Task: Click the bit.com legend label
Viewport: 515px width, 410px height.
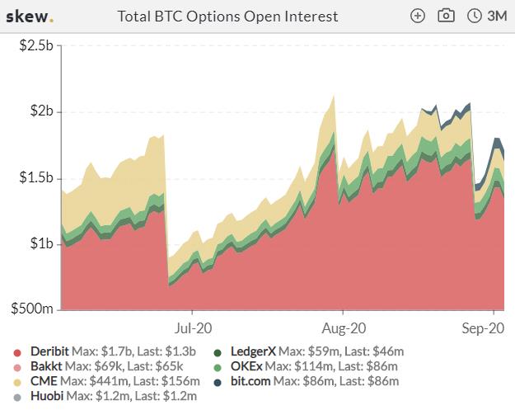Action: tap(250, 381)
